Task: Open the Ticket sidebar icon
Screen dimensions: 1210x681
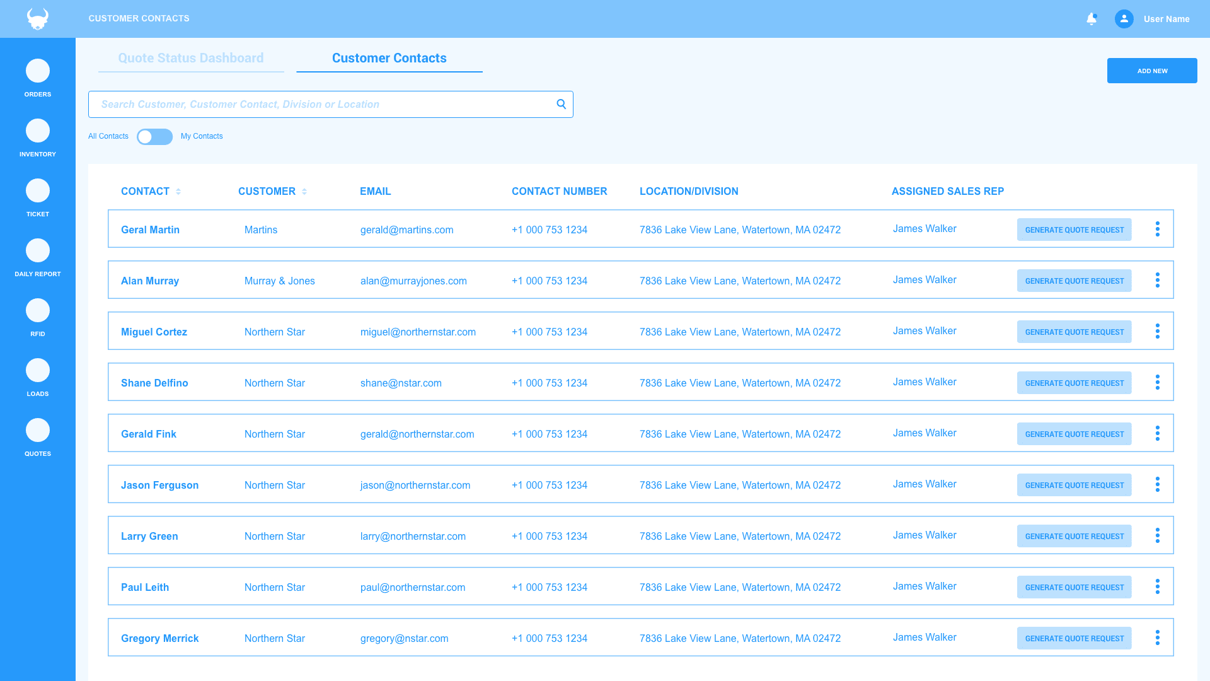Action: click(38, 190)
